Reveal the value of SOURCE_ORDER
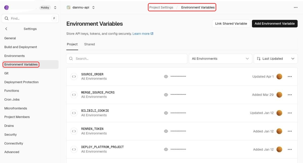Screen dimensions: 303x163 point(166,76)
